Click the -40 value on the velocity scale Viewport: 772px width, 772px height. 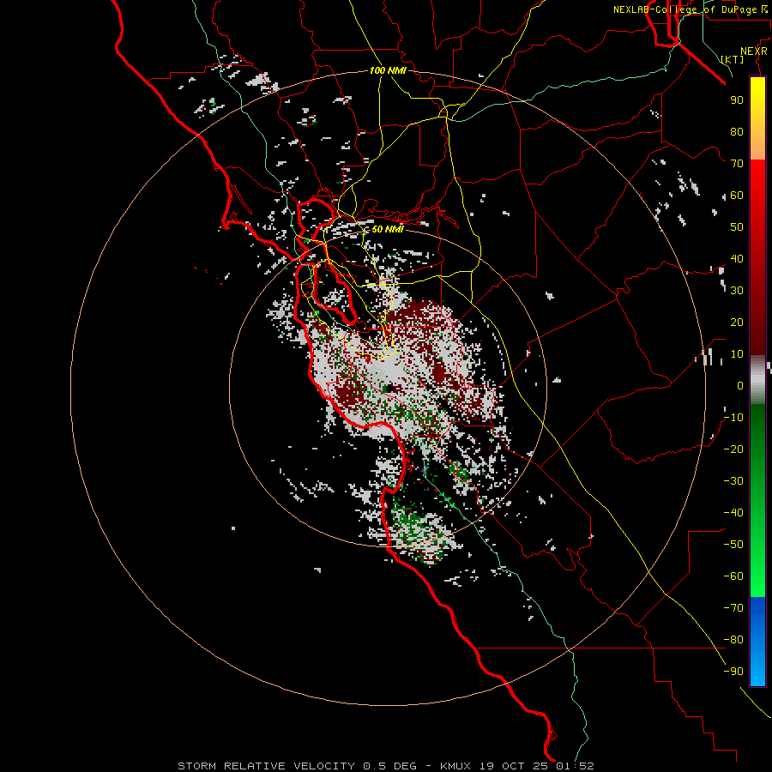pyautogui.click(x=733, y=513)
